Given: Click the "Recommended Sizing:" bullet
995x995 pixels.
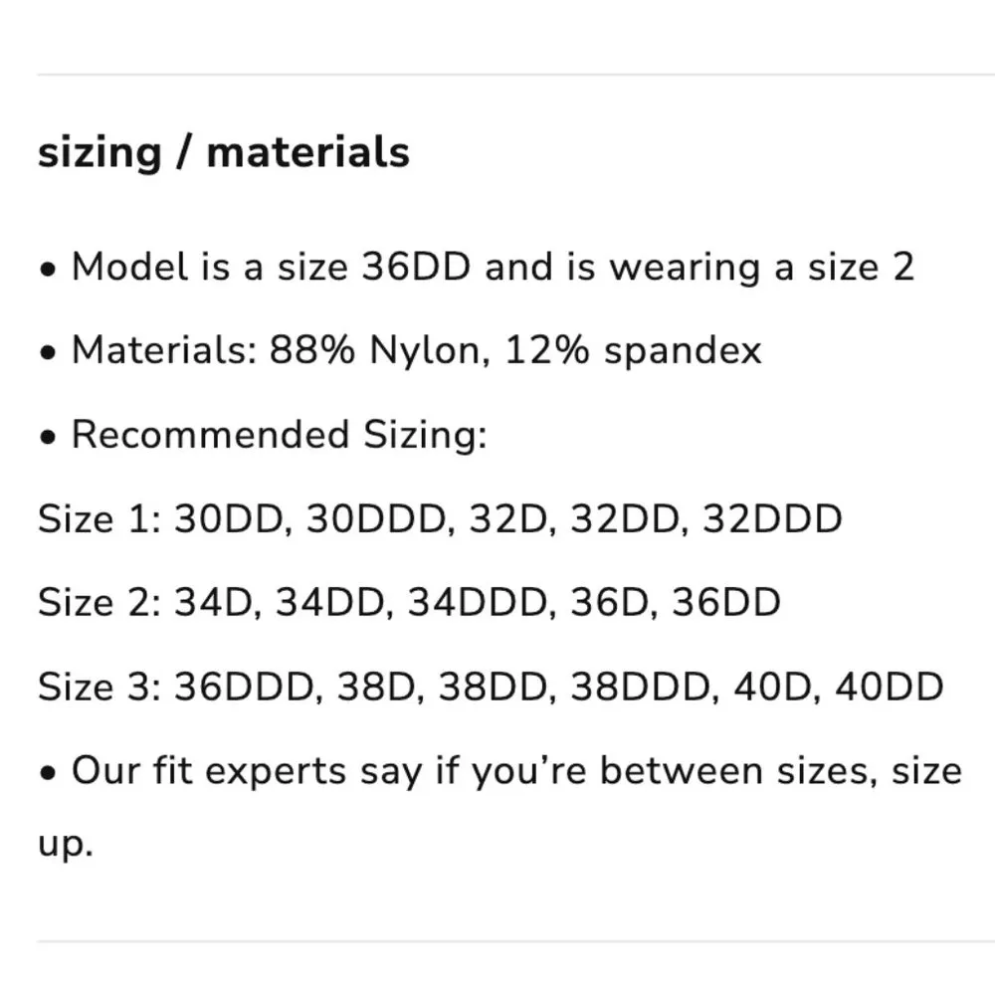Looking at the screenshot, I should pyautogui.click(x=279, y=435).
